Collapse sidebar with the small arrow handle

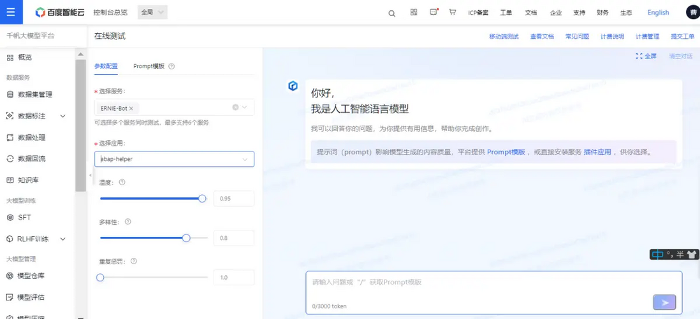[x=91, y=175]
